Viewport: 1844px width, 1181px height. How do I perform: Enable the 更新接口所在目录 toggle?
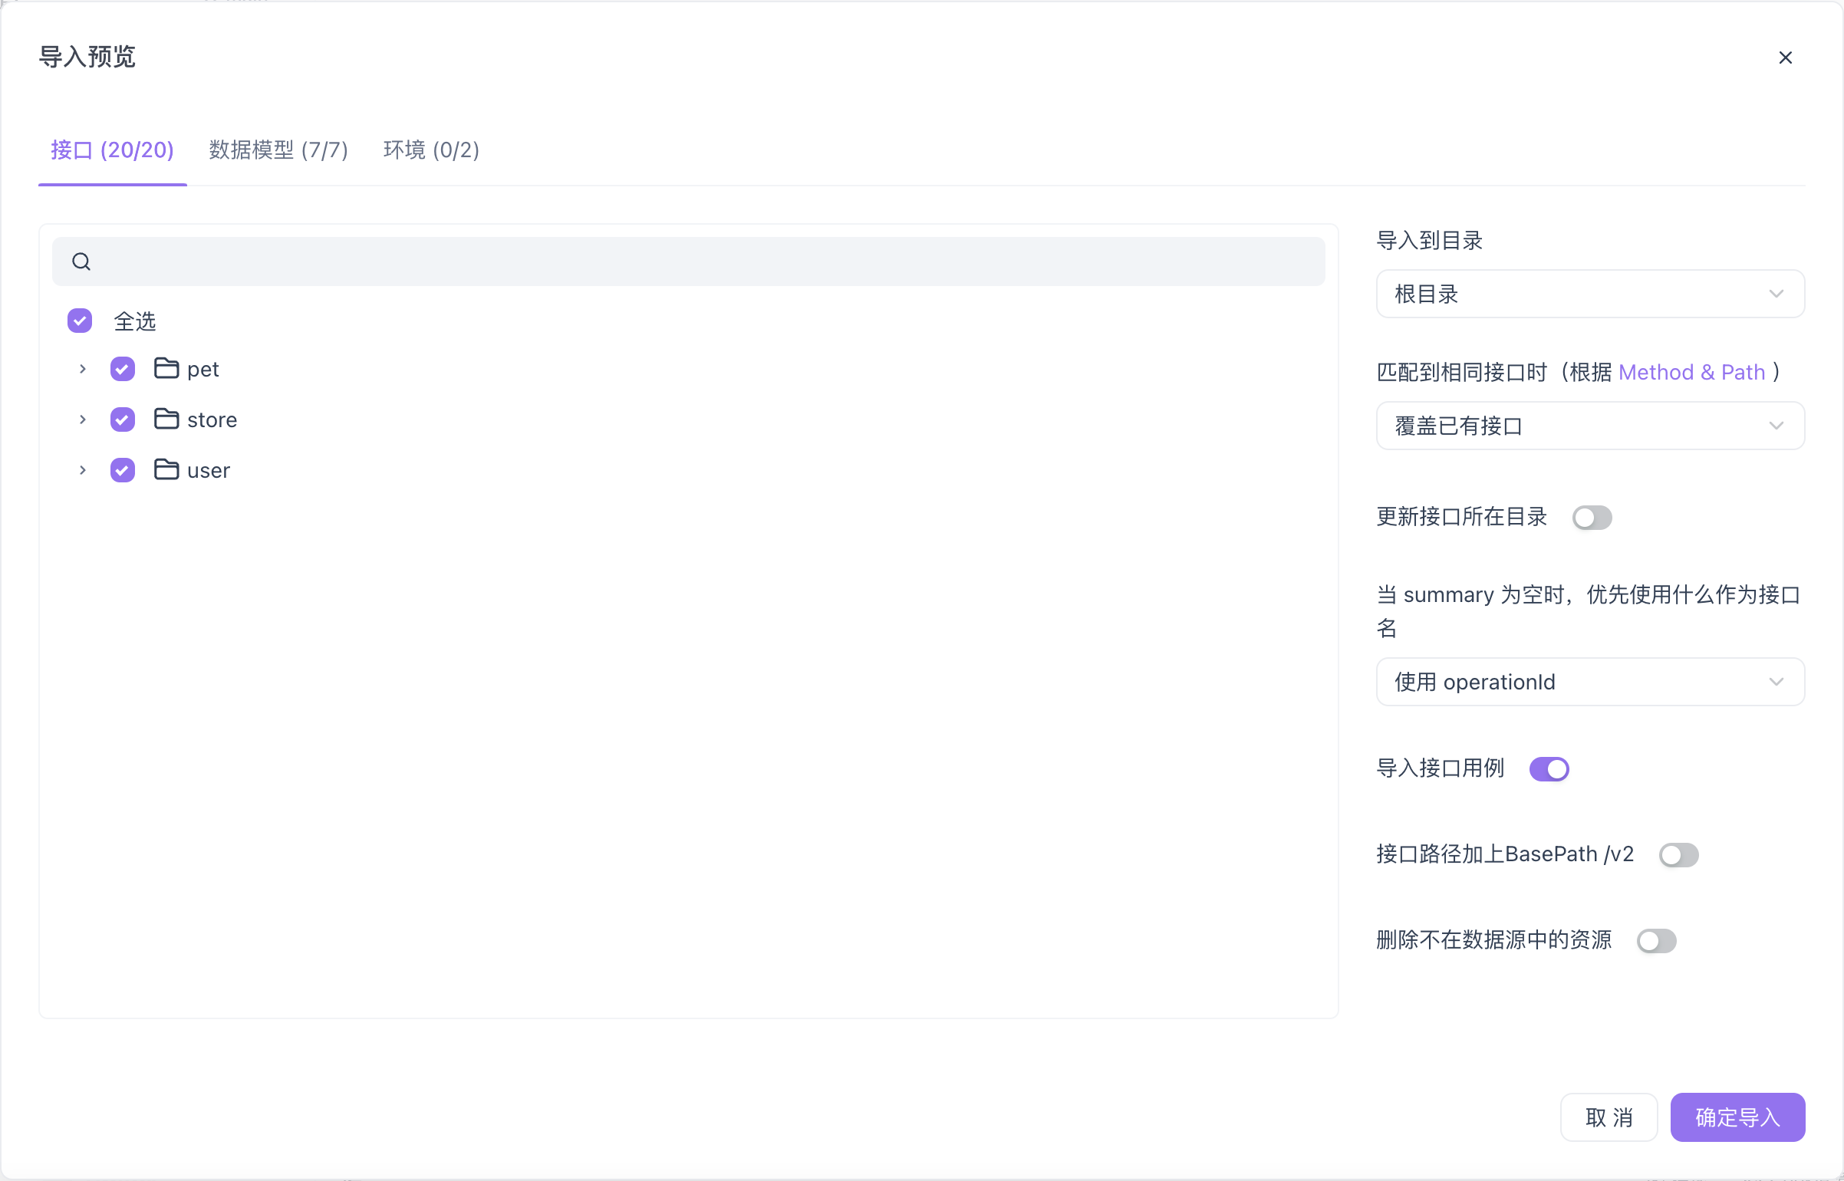[1592, 518]
